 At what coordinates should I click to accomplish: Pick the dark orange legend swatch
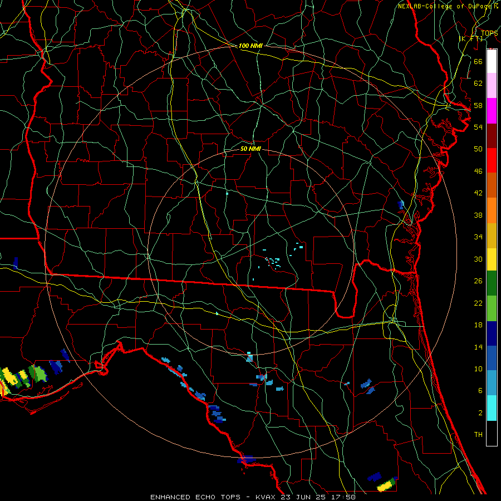tap(492, 185)
